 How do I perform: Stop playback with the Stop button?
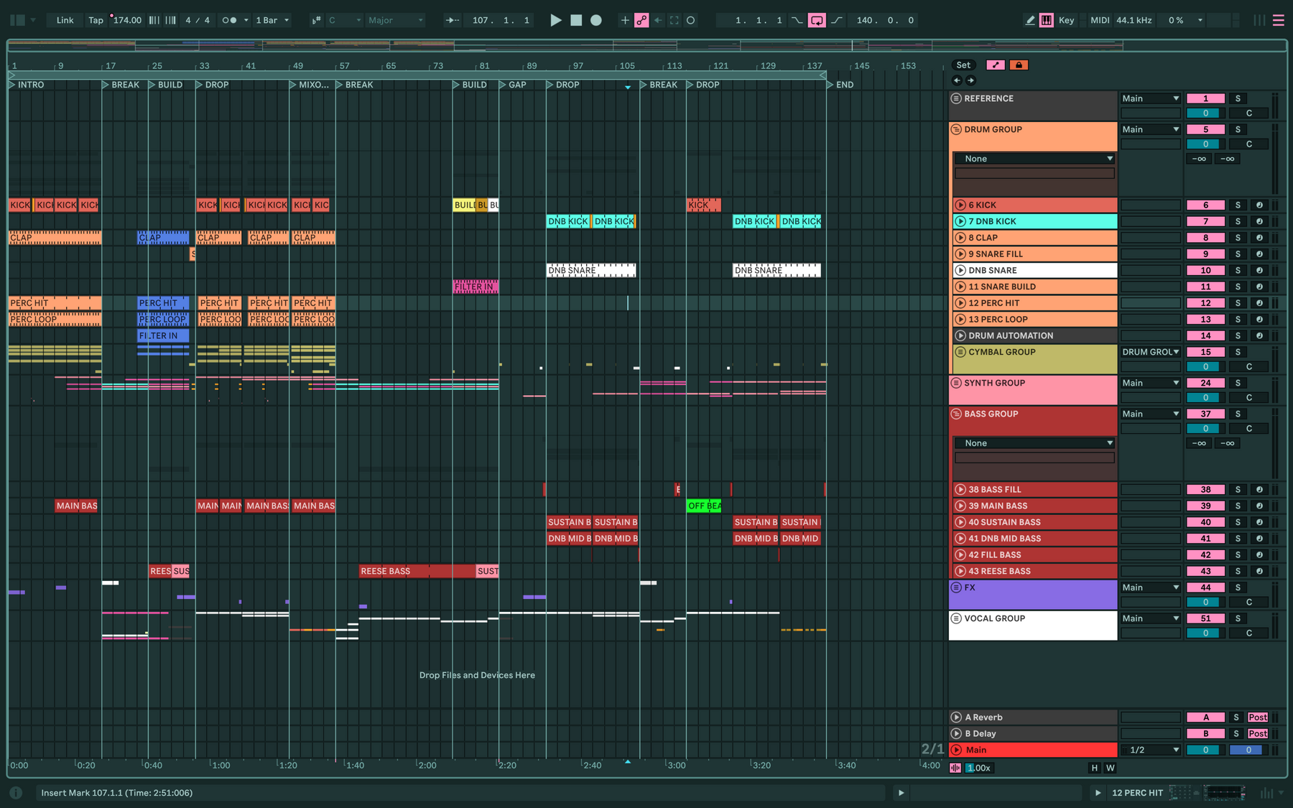(576, 20)
